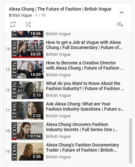Toggle the shuffle playlist icon

coord(28,24)
